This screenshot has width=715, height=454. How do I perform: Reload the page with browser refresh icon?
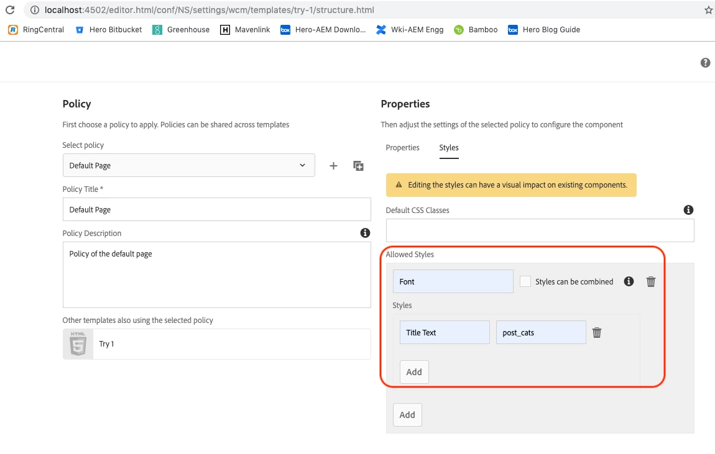10,10
